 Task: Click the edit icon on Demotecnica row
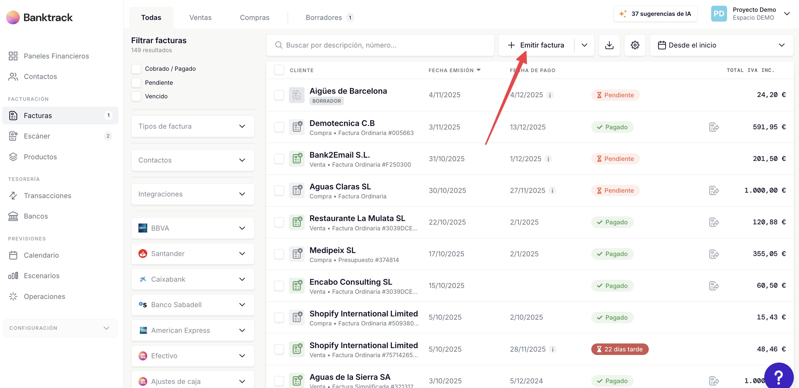coord(714,127)
